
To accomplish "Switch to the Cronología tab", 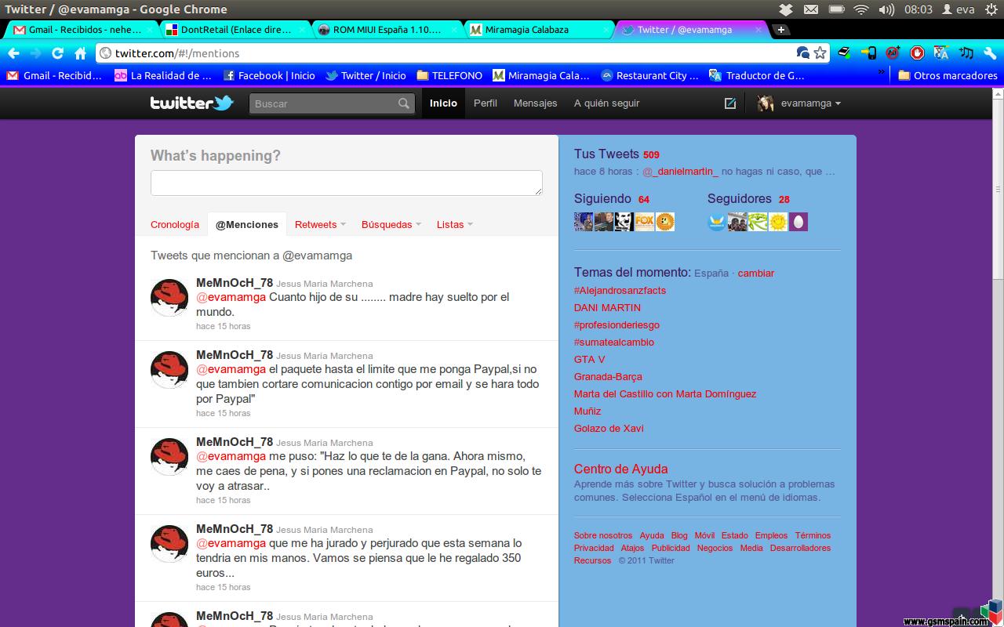I will (x=175, y=224).
